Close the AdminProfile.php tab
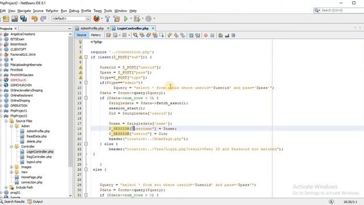Screen dimensions: 364x205 point(108,28)
